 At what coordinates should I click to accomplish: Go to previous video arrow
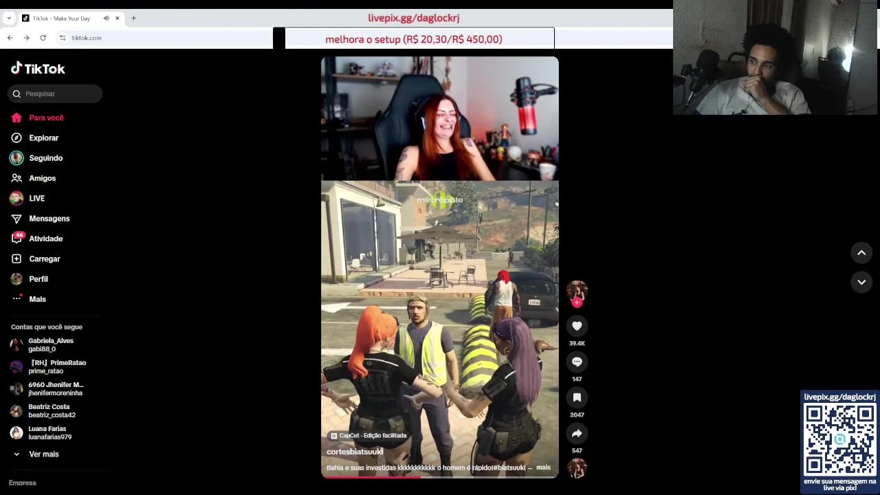(861, 253)
